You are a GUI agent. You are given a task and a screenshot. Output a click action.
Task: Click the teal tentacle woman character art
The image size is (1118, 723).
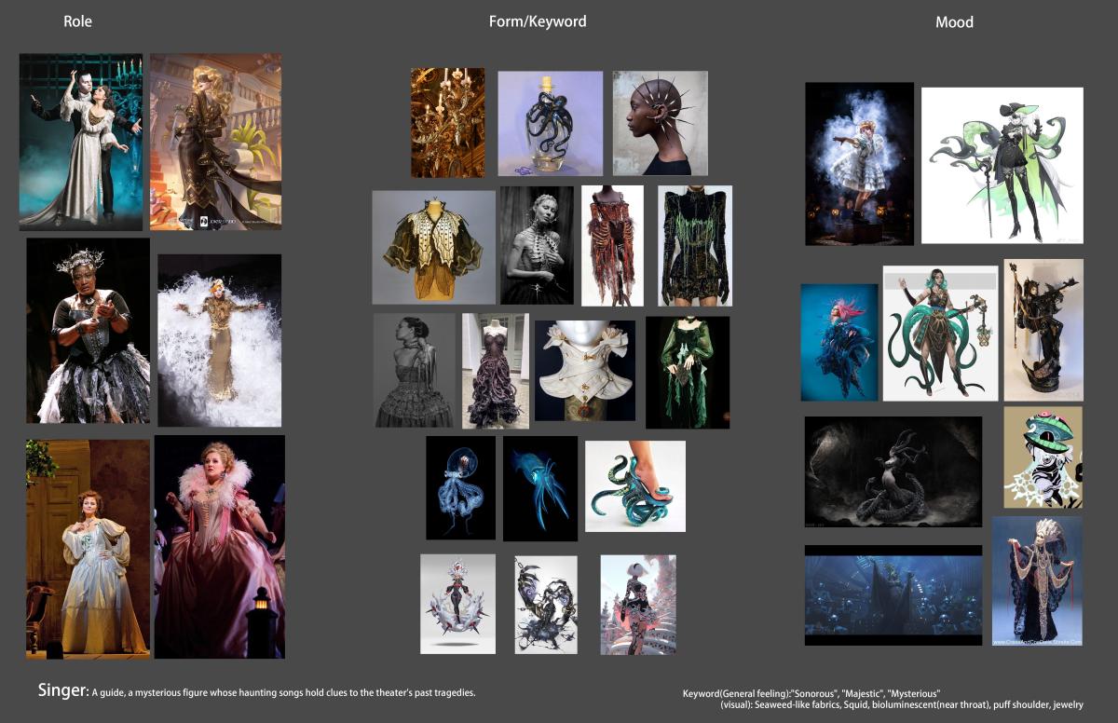(x=939, y=333)
